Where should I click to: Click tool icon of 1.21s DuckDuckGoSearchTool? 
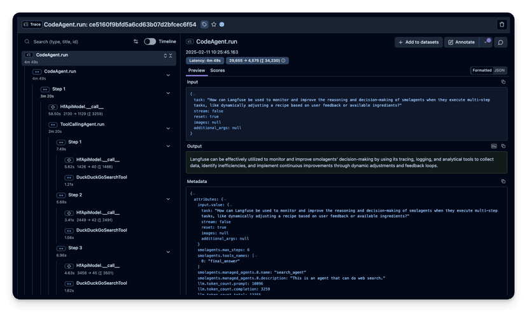click(x=69, y=177)
